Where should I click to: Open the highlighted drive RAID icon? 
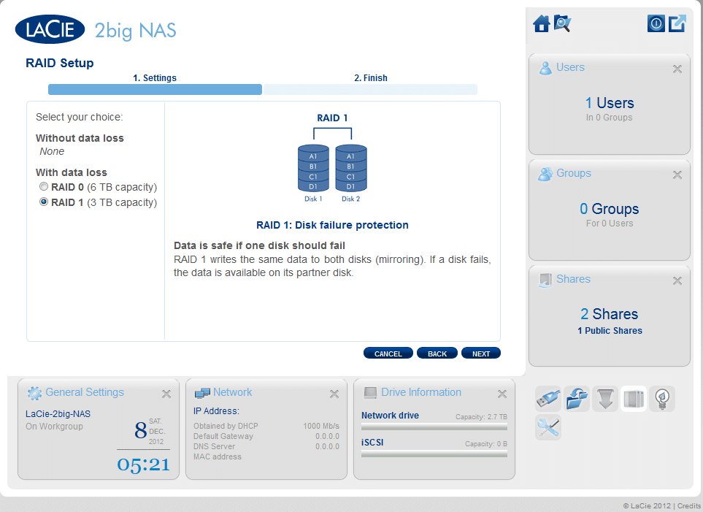(634, 399)
